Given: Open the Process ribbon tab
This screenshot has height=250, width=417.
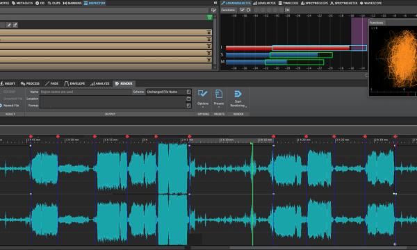Looking at the screenshot, I should click(x=30, y=83).
